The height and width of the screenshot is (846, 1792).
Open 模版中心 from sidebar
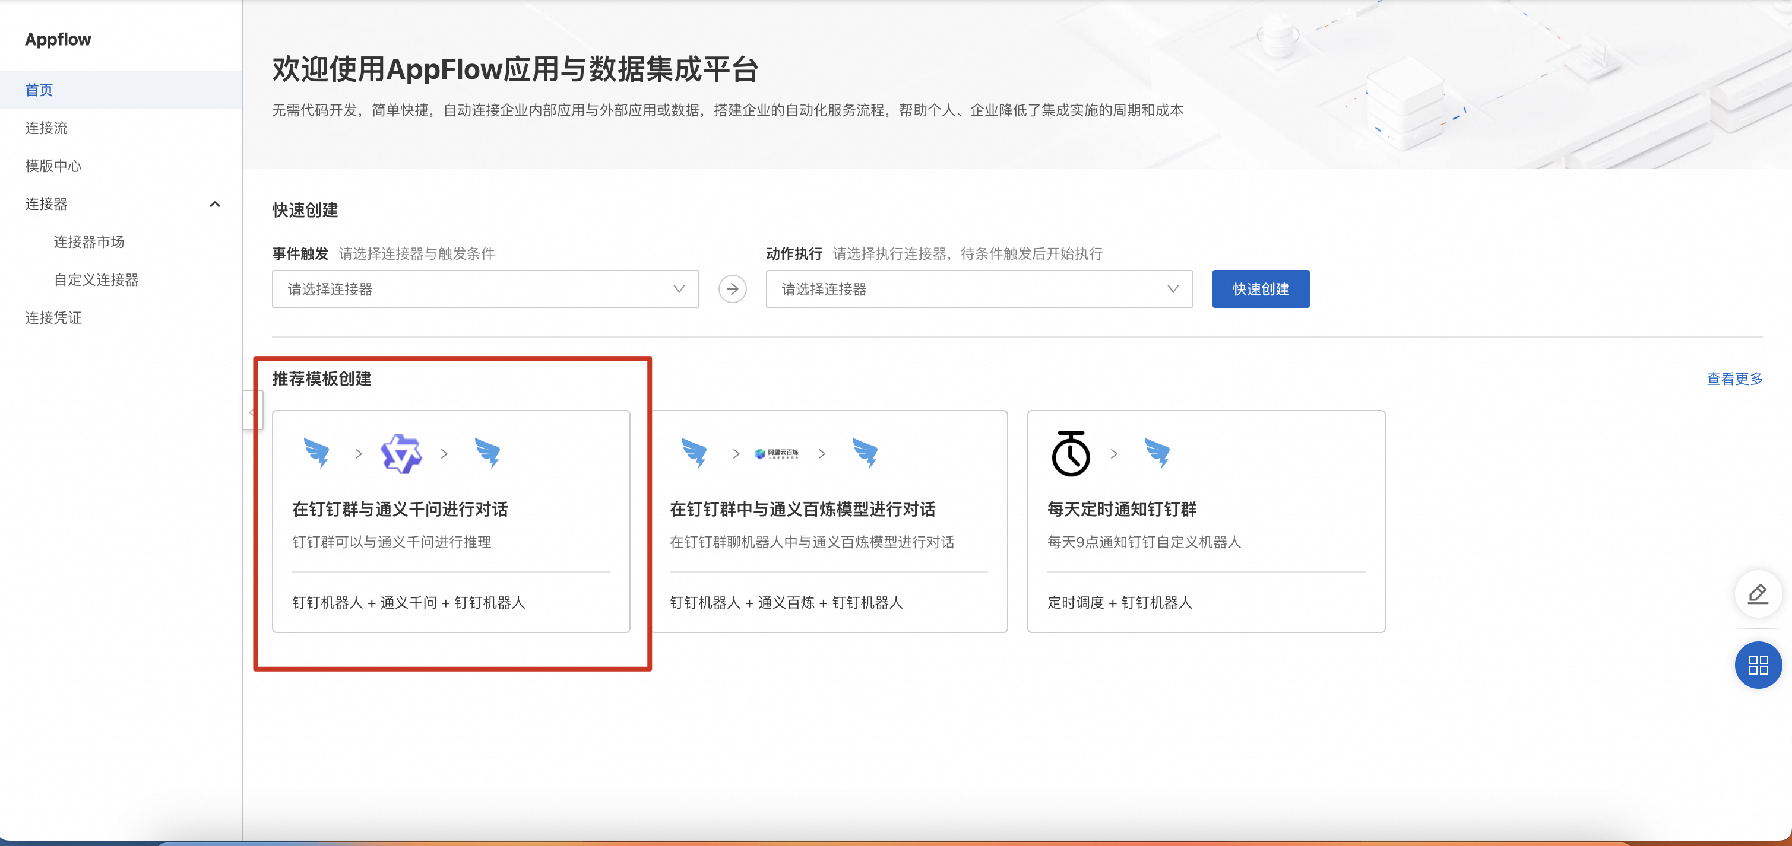click(x=53, y=166)
